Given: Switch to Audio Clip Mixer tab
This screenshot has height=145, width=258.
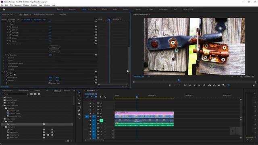Looking at the screenshot, I should [x=44, y=14].
